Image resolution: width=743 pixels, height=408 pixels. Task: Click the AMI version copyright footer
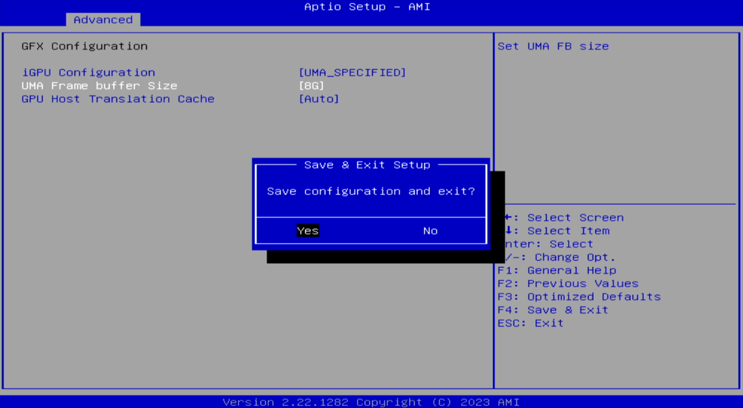(x=371, y=402)
